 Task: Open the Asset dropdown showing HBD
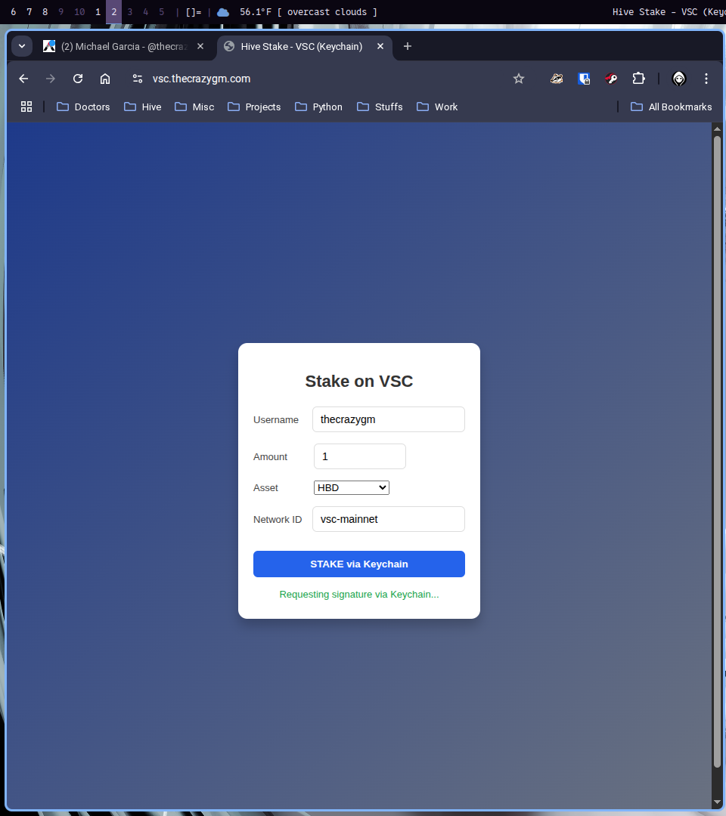(x=352, y=487)
